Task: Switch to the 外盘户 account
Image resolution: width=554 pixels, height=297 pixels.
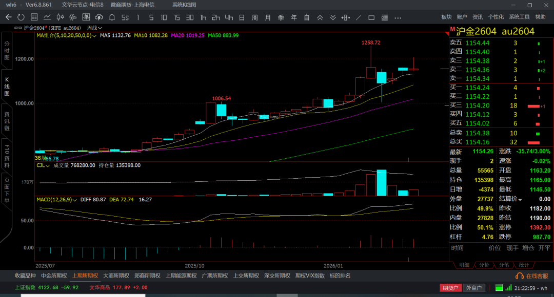Action: 474,288
